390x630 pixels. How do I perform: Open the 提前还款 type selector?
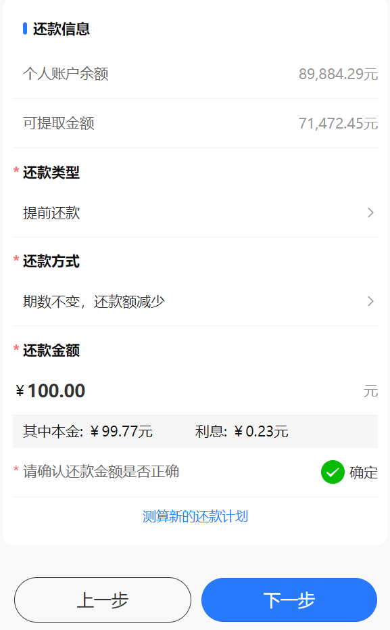point(195,212)
